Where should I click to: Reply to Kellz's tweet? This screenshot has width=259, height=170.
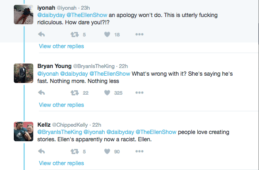pos(41,151)
